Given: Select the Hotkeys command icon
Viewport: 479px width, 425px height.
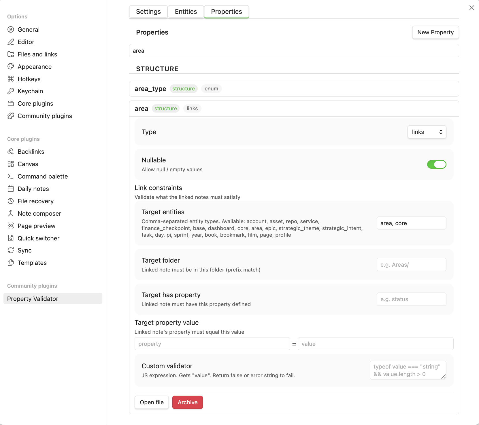Looking at the screenshot, I should [11, 79].
